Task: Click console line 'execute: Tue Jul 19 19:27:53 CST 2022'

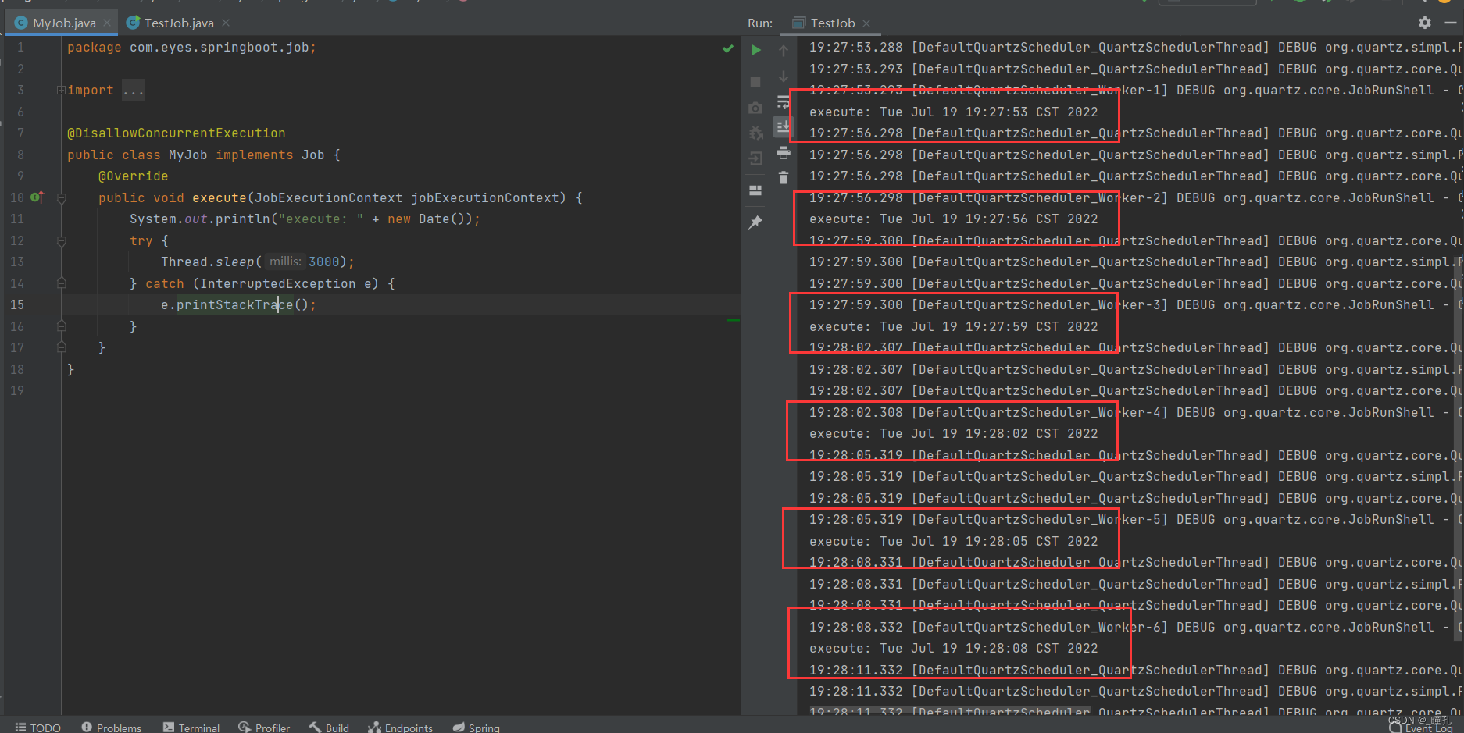Action: (x=954, y=112)
